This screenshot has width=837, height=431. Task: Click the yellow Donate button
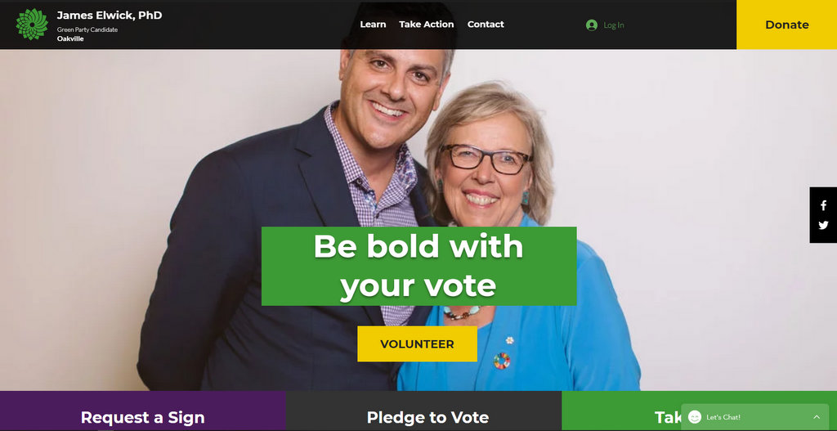tap(787, 25)
